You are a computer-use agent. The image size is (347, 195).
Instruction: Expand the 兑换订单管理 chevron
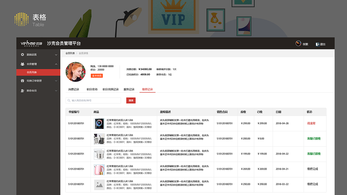click(56, 81)
